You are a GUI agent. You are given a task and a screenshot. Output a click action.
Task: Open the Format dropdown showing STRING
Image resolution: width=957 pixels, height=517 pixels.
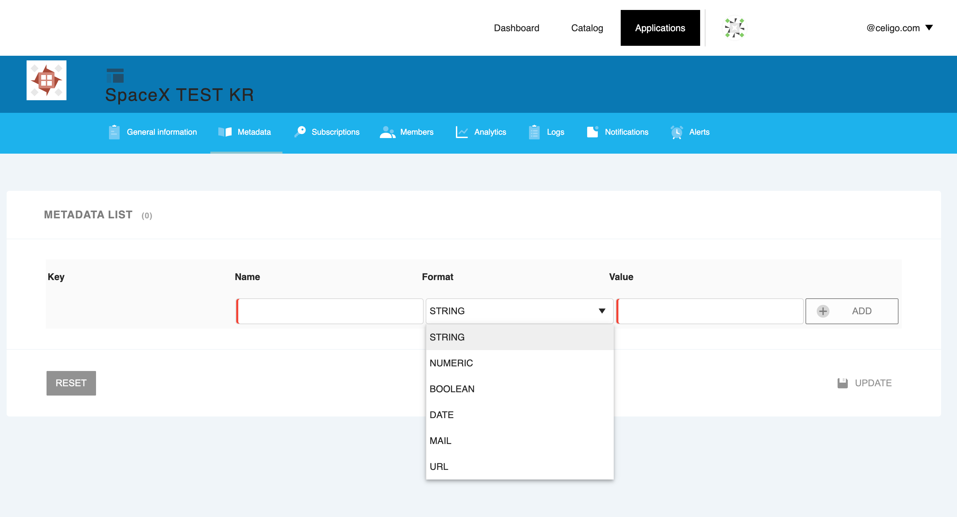point(519,311)
